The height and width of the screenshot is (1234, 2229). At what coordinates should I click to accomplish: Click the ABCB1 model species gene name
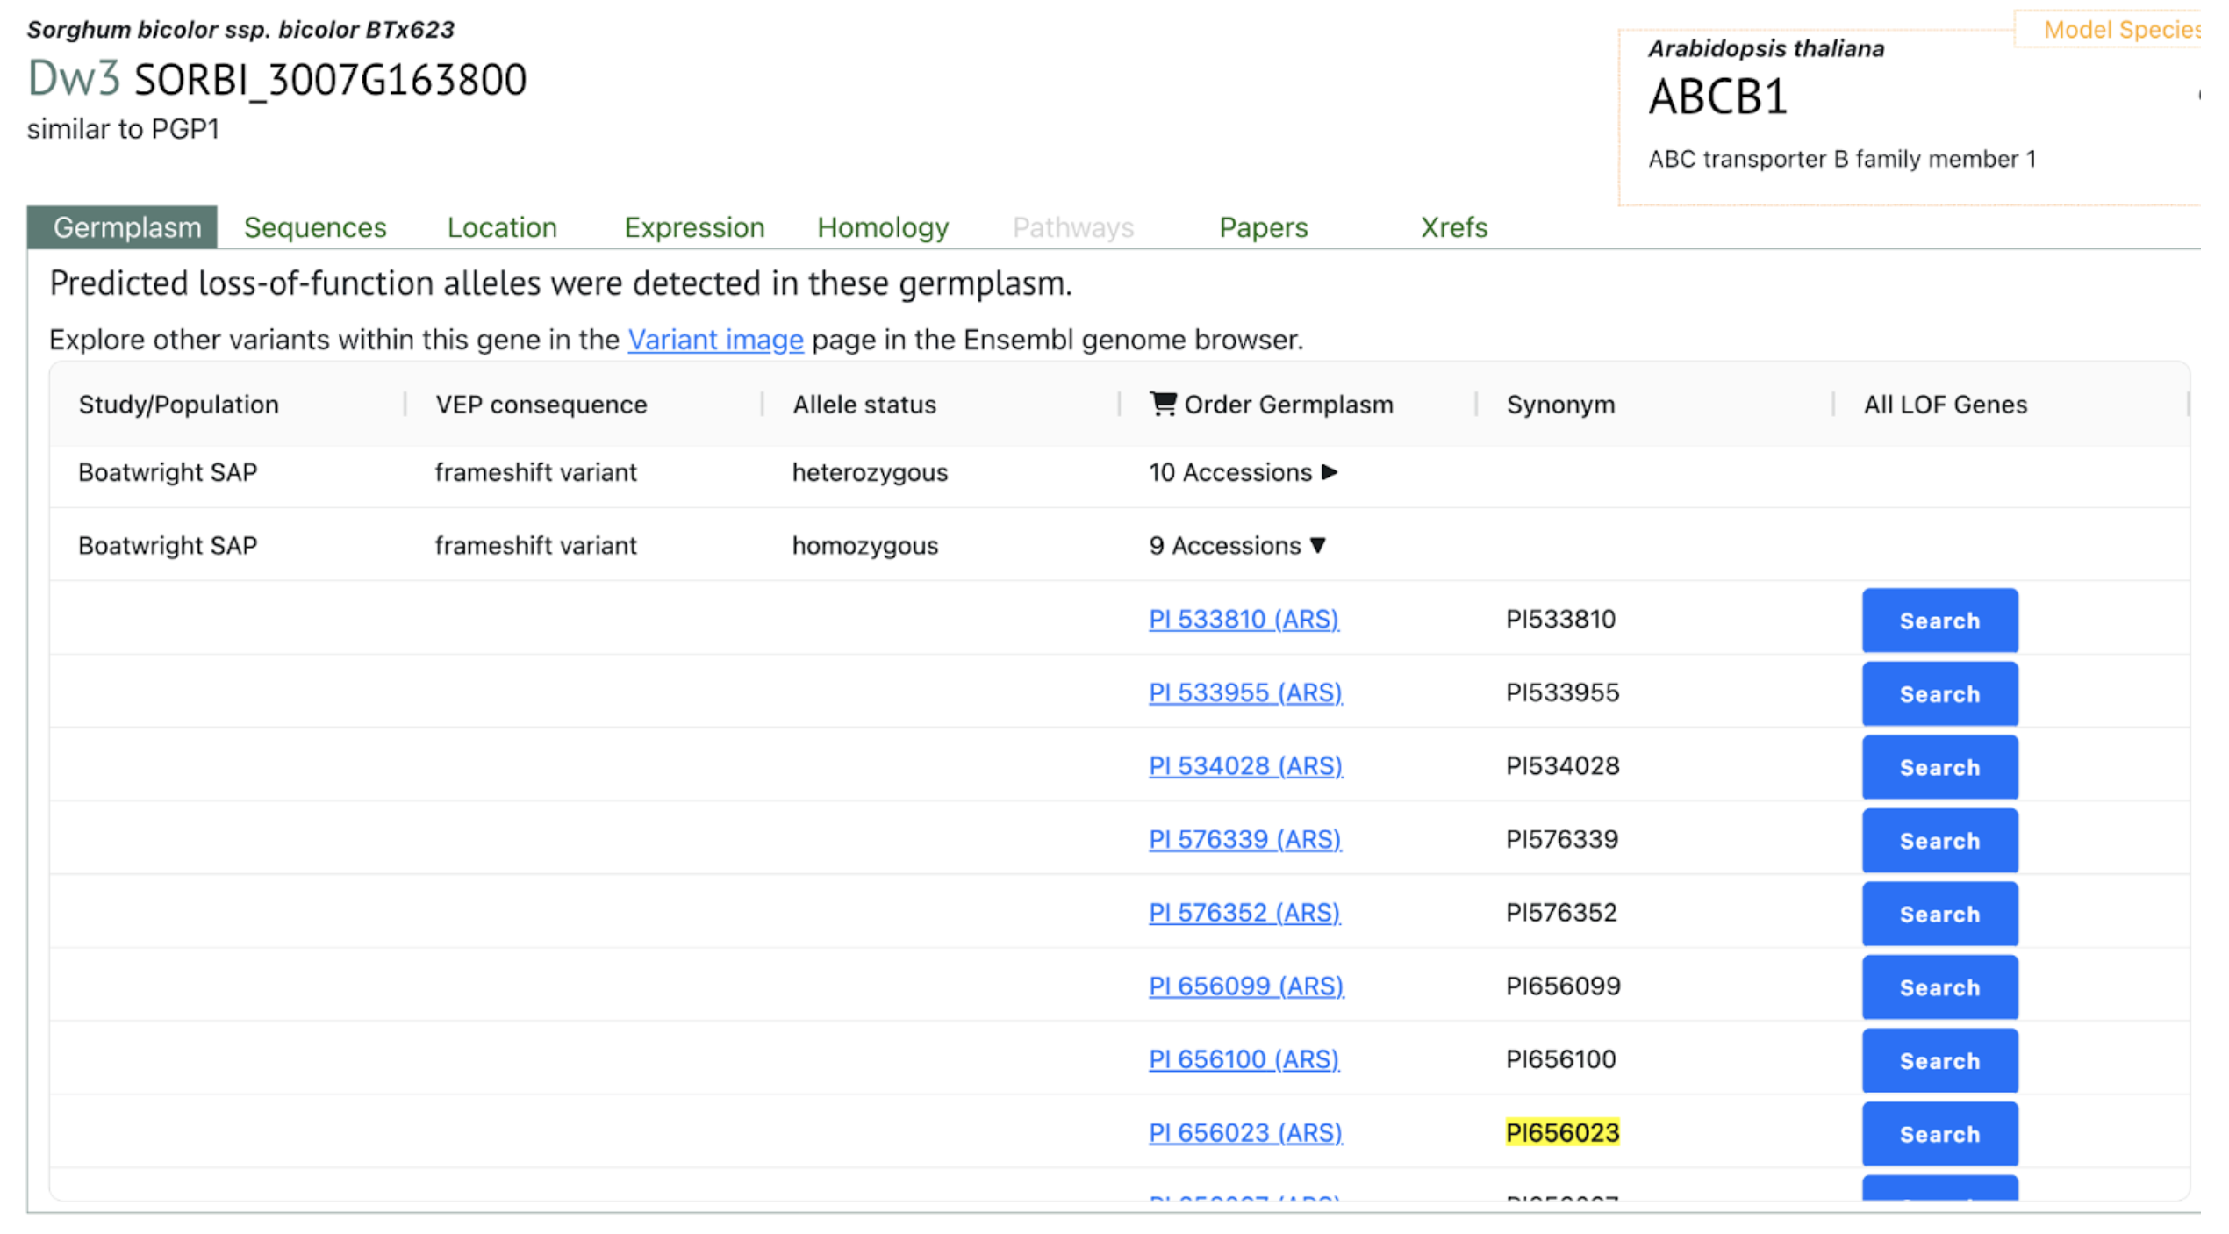coord(1717,97)
